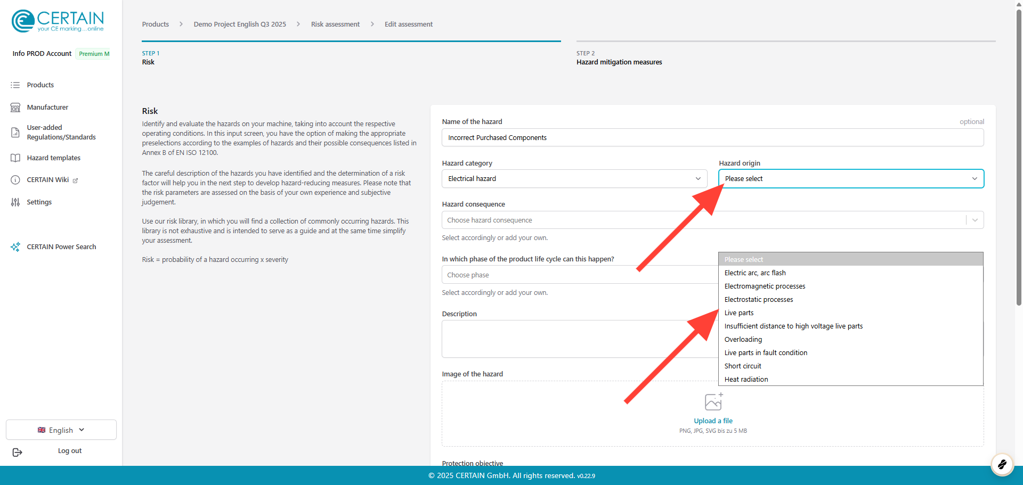
Task: Click the page vertical scrollbar
Action: 1019,157
